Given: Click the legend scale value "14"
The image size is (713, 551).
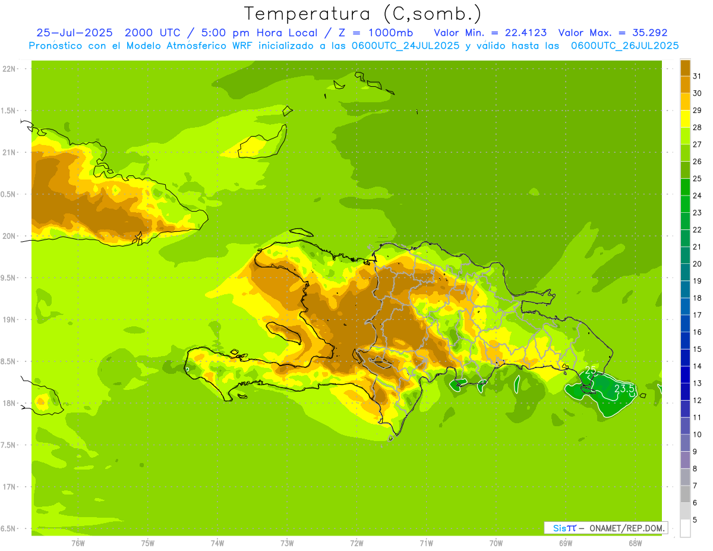Looking at the screenshot, I should click(x=698, y=366).
